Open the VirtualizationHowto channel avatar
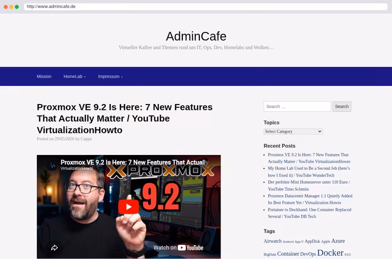Viewport: 392px width, 259px height. tap(52, 165)
